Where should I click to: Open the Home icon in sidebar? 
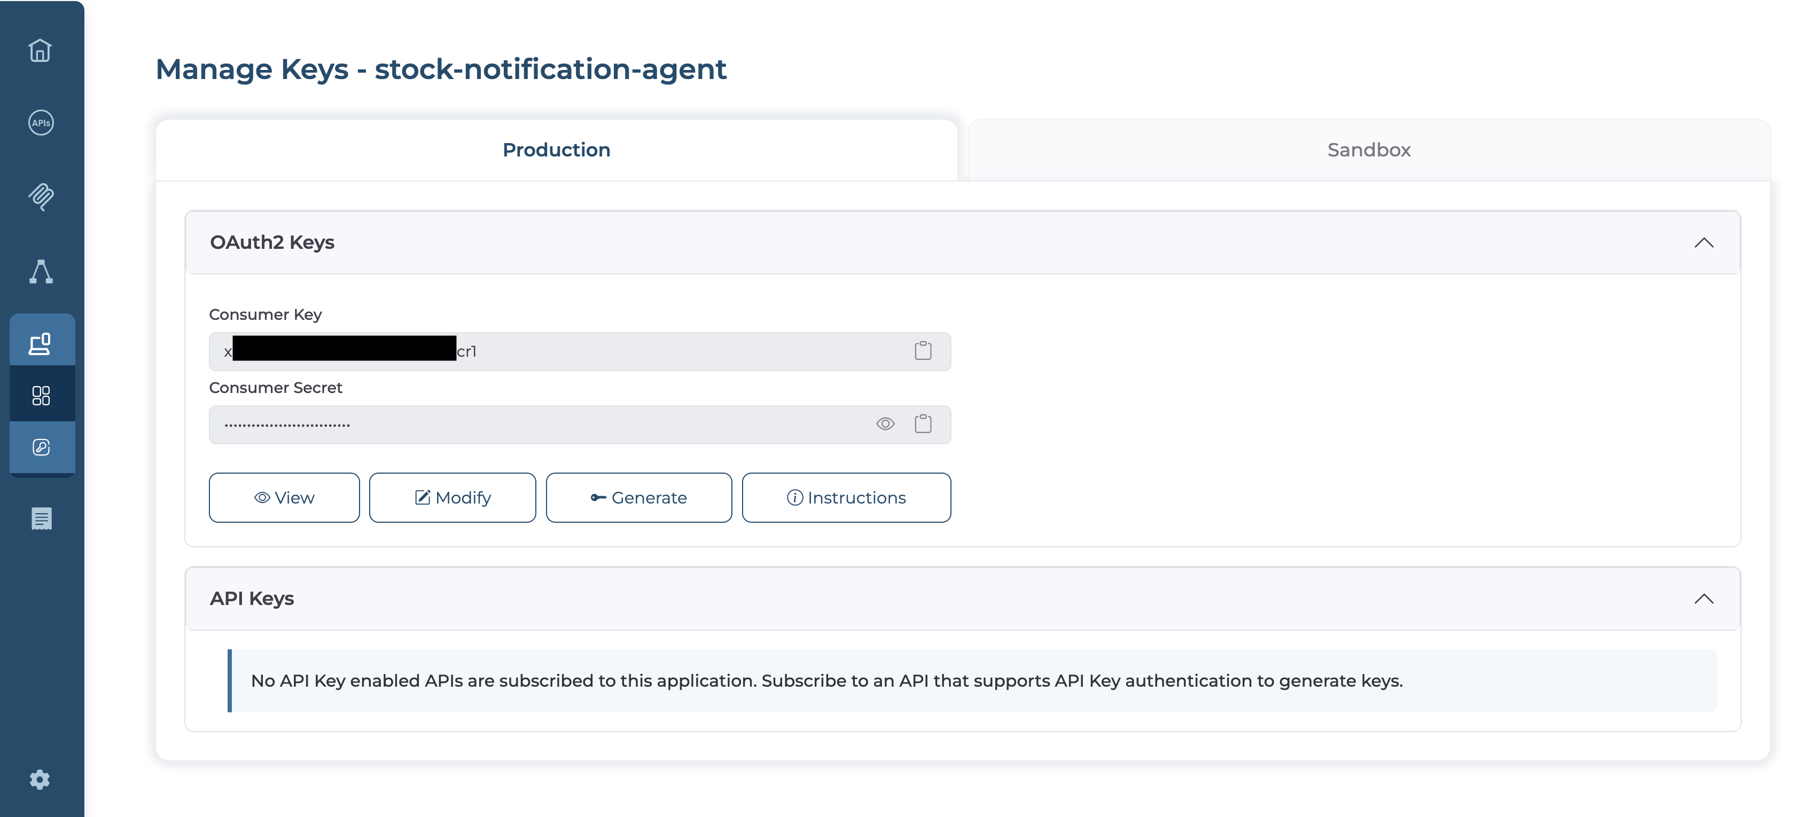coord(40,50)
